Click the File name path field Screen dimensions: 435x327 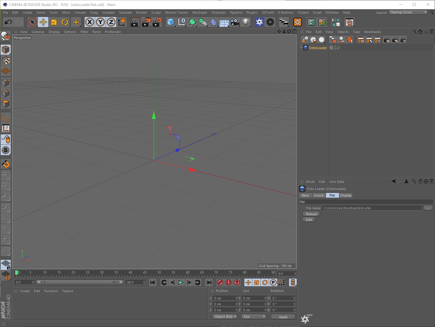372,208
